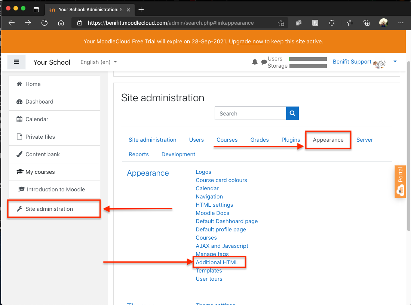The height and width of the screenshot is (305, 411).
Task: Open the browser home page icon
Action: coord(61,23)
